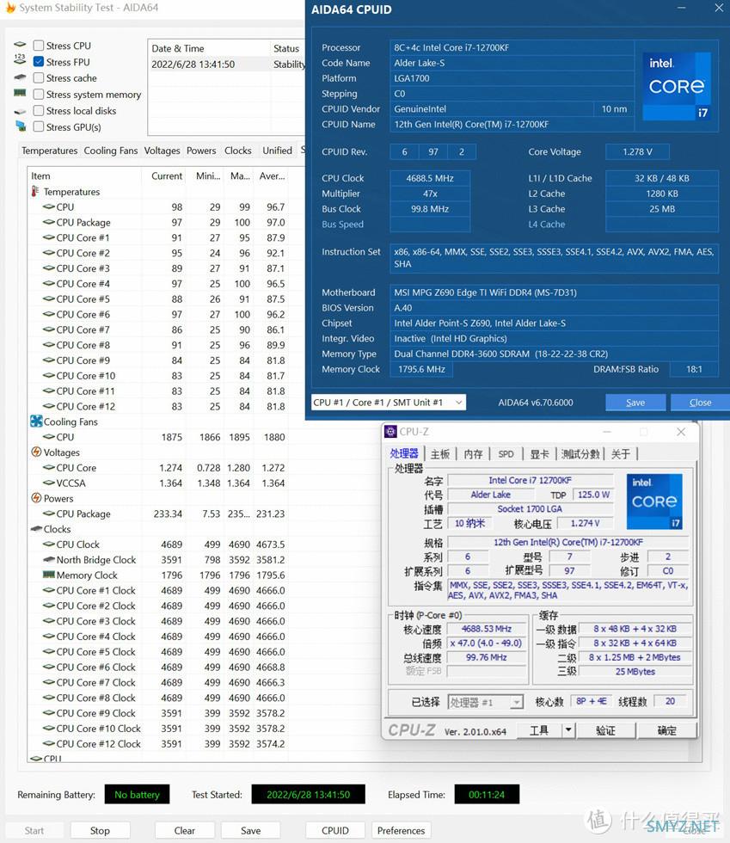Click Save in AIDA64 CPUID window

tap(635, 403)
